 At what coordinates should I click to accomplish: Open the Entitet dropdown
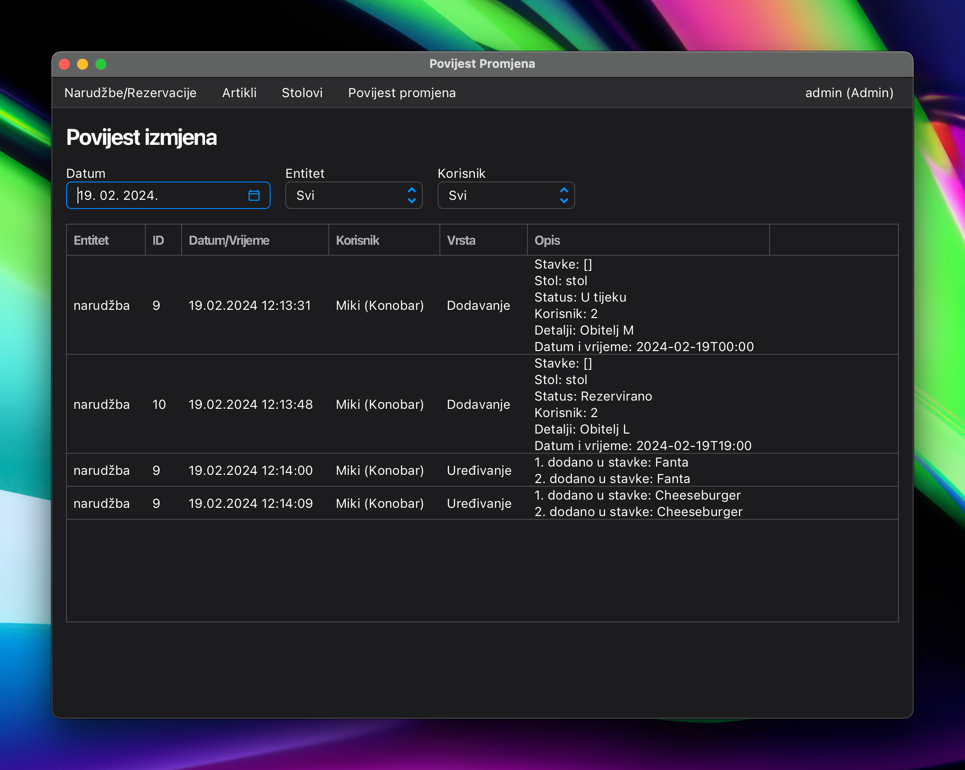pyautogui.click(x=353, y=196)
